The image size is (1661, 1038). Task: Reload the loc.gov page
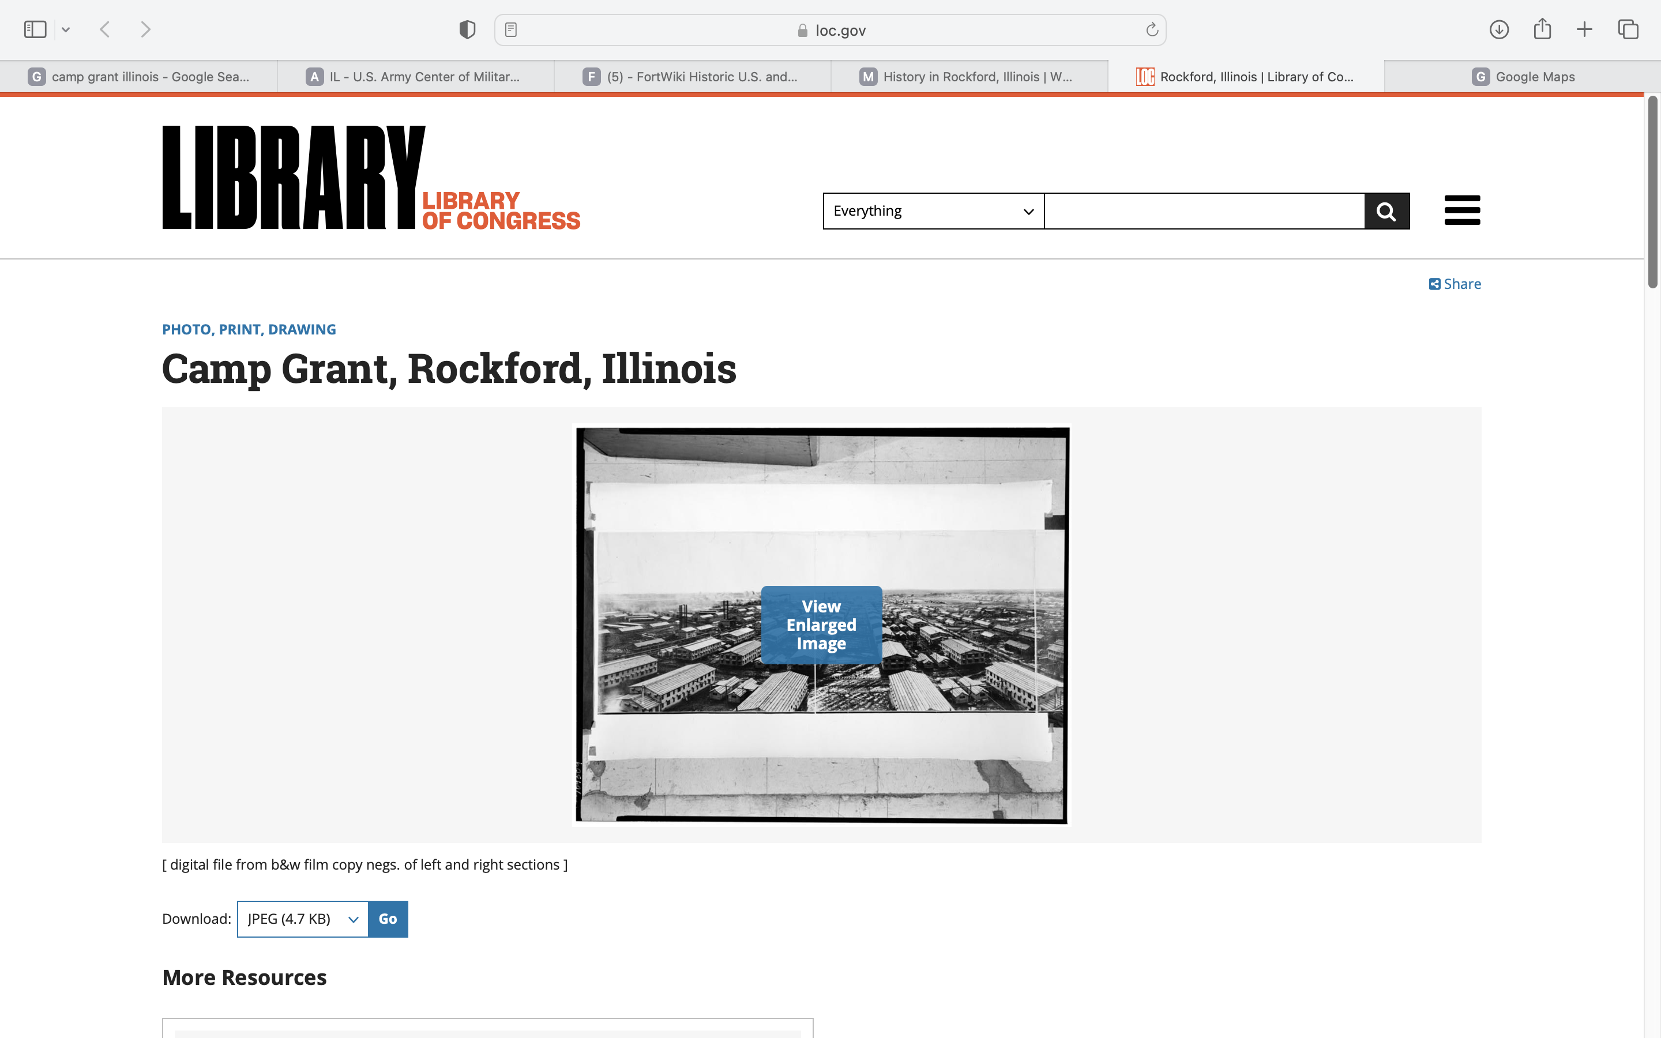click(1152, 29)
